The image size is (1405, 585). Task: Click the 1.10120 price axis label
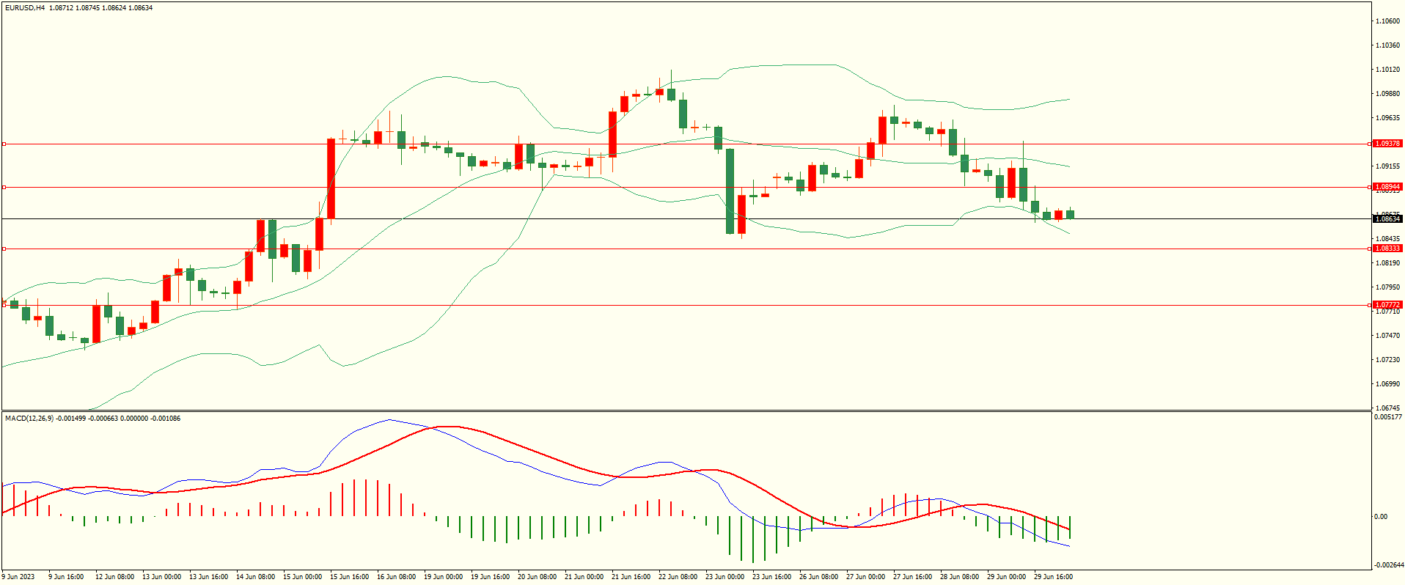click(1387, 70)
